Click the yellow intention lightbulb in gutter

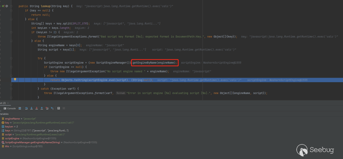click(x=15, y=79)
